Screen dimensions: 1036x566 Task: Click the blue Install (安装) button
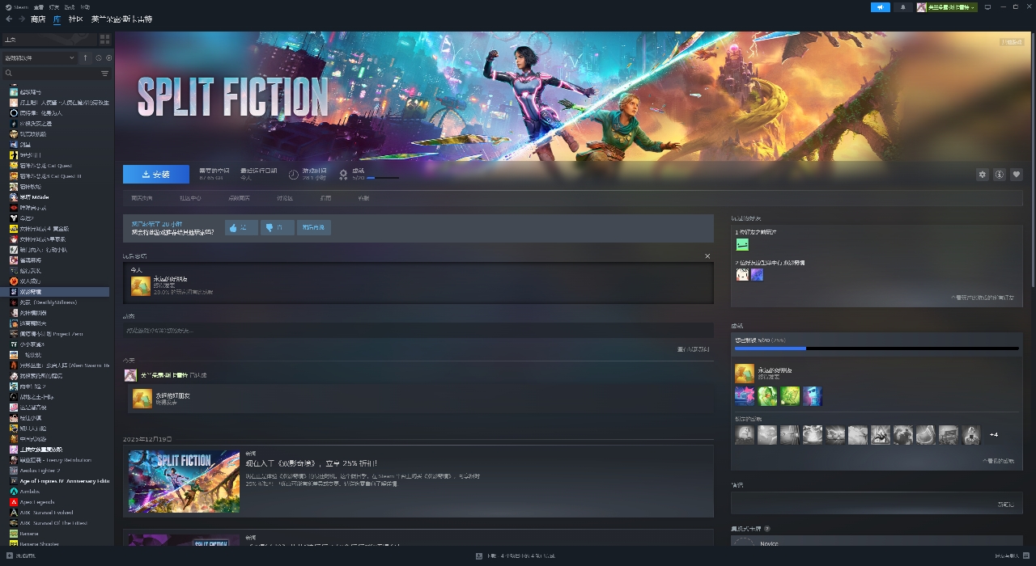tap(155, 174)
